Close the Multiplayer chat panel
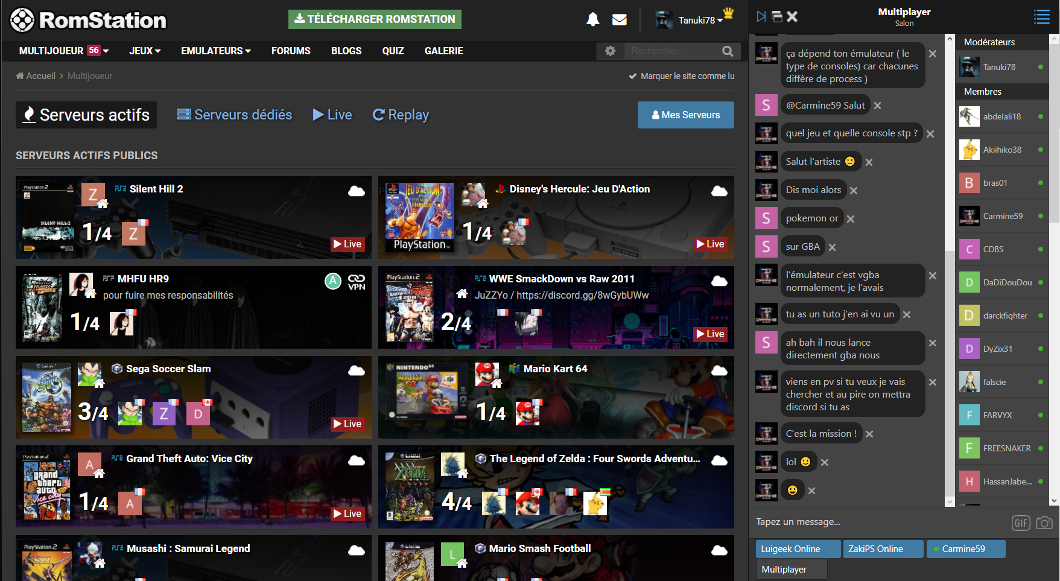The image size is (1060, 581). (x=792, y=17)
